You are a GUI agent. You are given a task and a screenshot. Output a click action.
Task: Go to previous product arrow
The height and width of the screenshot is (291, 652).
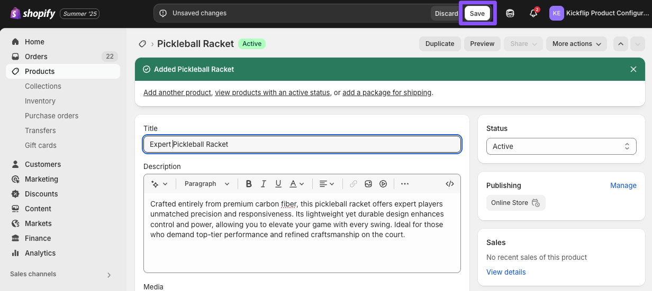[621, 44]
